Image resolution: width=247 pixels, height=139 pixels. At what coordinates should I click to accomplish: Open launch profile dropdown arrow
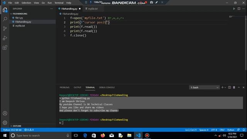coord(225,88)
